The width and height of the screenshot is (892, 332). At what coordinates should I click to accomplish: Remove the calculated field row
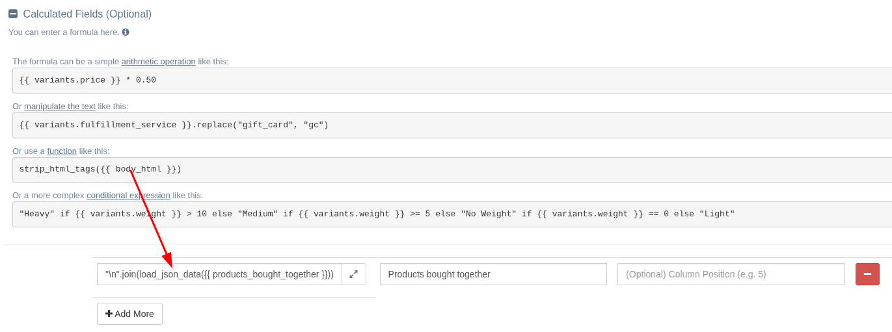(x=867, y=274)
